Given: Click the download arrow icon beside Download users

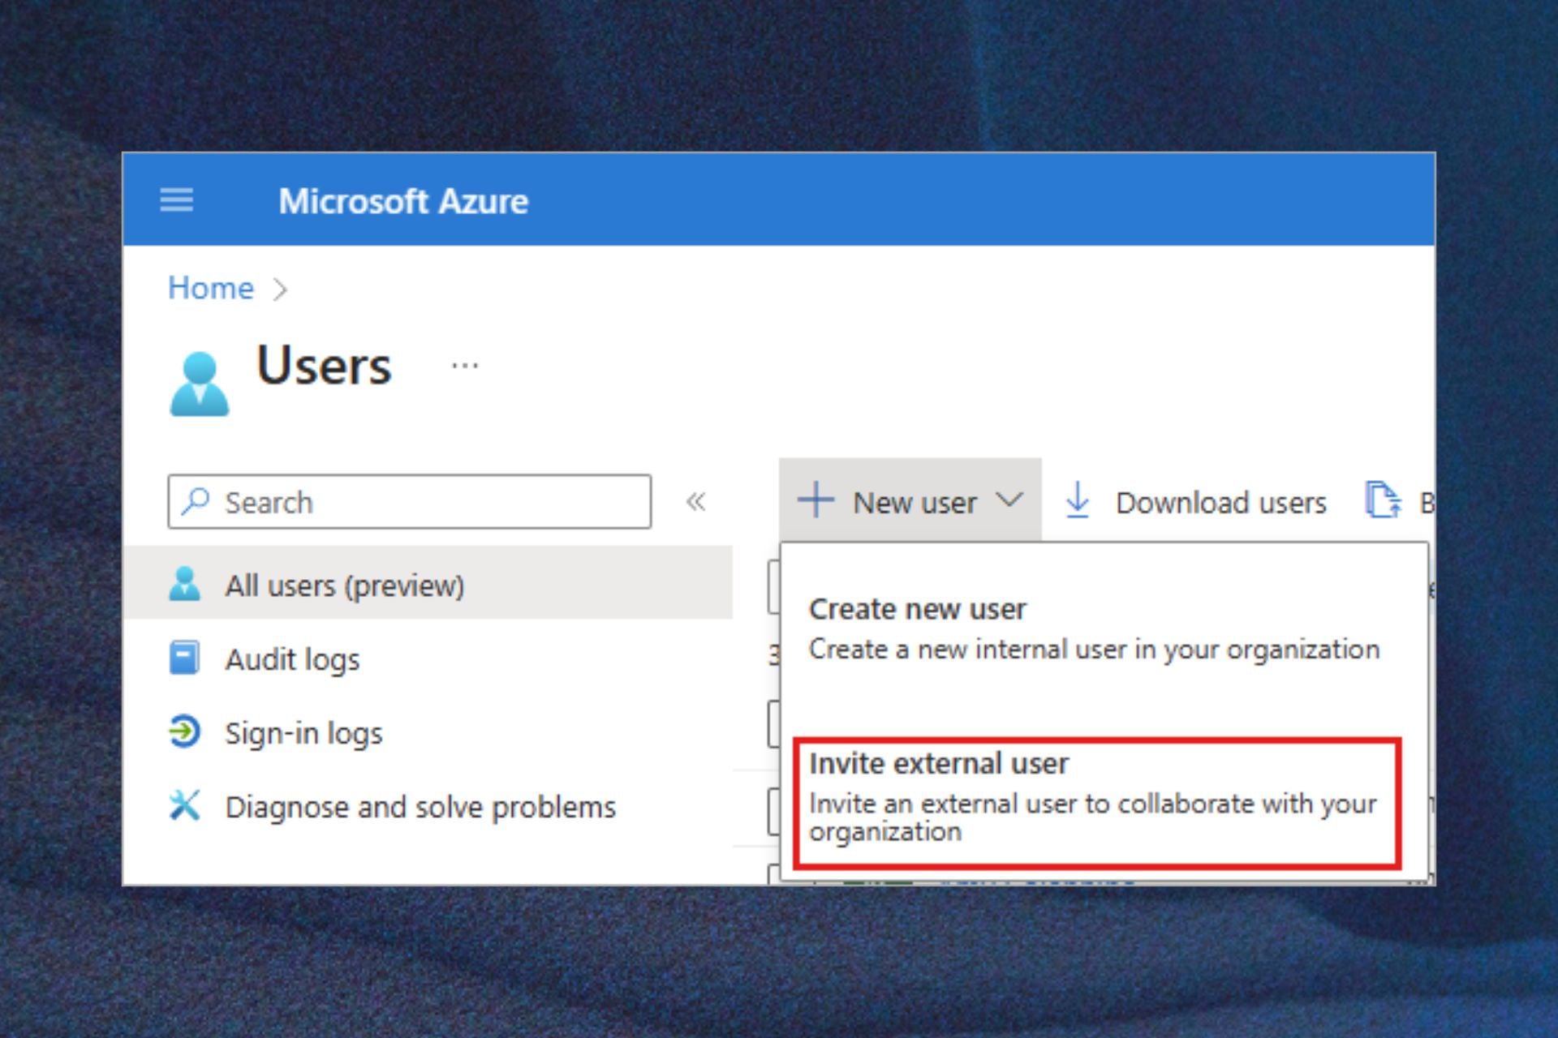Looking at the screenshot, I should [x=1078, y=501].
